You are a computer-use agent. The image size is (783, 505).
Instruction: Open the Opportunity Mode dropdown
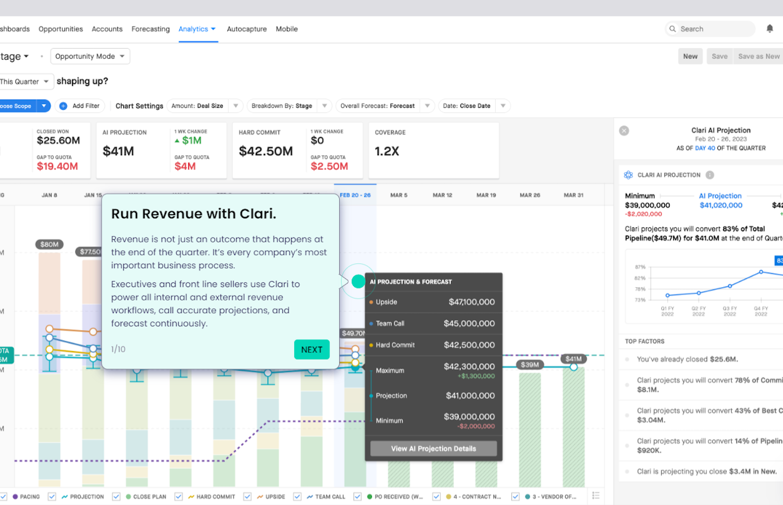90,56
